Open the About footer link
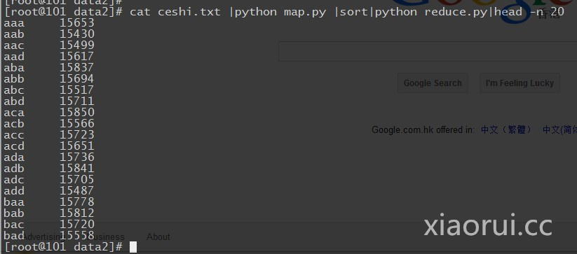 [158, 237]
